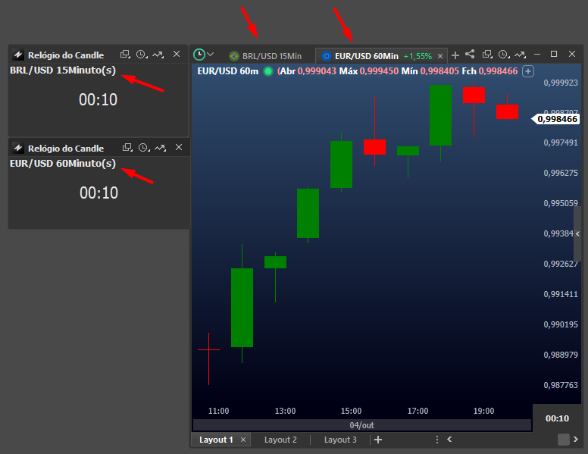588x454 pixels.
Task: Toggle the green status indicator beside EUR/USD 60m
Action: click(x=267, y=71)
